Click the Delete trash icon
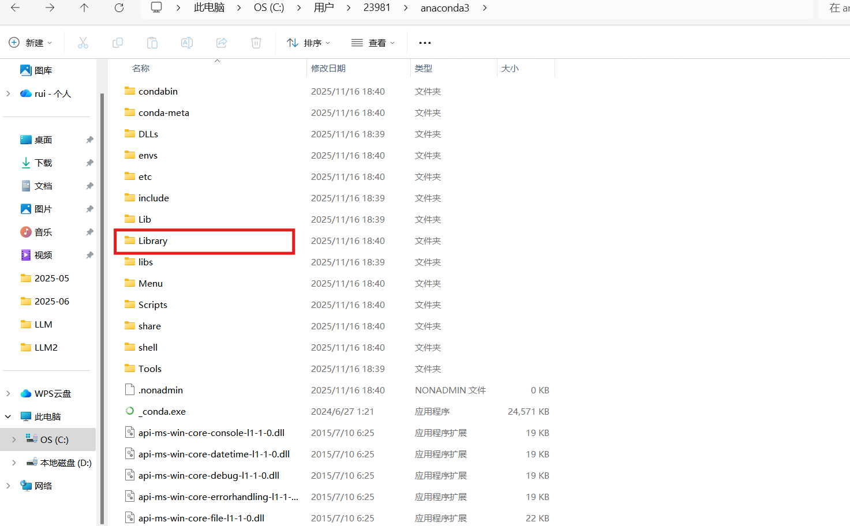The image size is (850, 526). click(x=256, y=43)
